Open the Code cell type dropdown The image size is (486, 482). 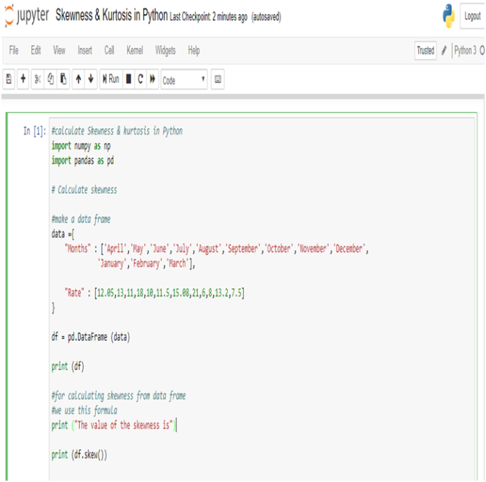click(x=184, y=80)
